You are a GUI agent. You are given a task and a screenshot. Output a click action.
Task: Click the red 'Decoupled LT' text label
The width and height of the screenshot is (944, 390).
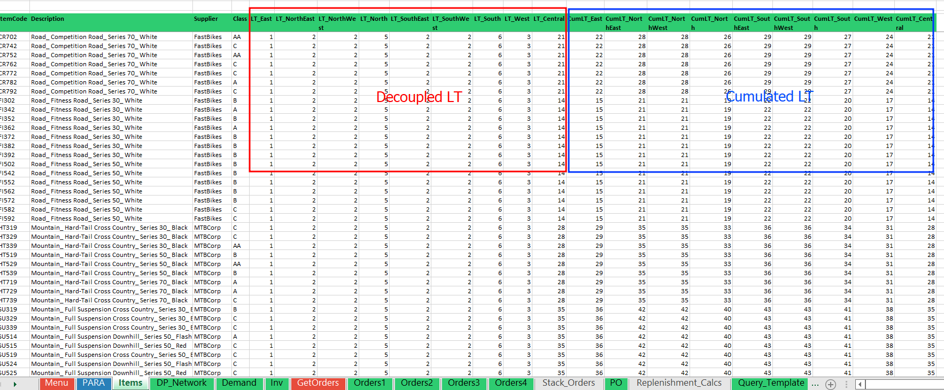coord(419,97)
